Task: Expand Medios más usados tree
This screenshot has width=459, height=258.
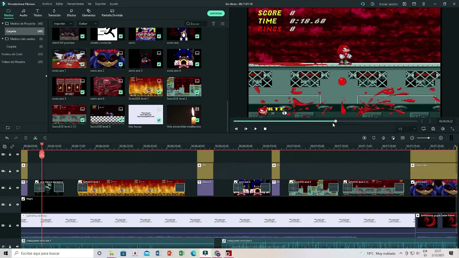Action: coord(3,39)
